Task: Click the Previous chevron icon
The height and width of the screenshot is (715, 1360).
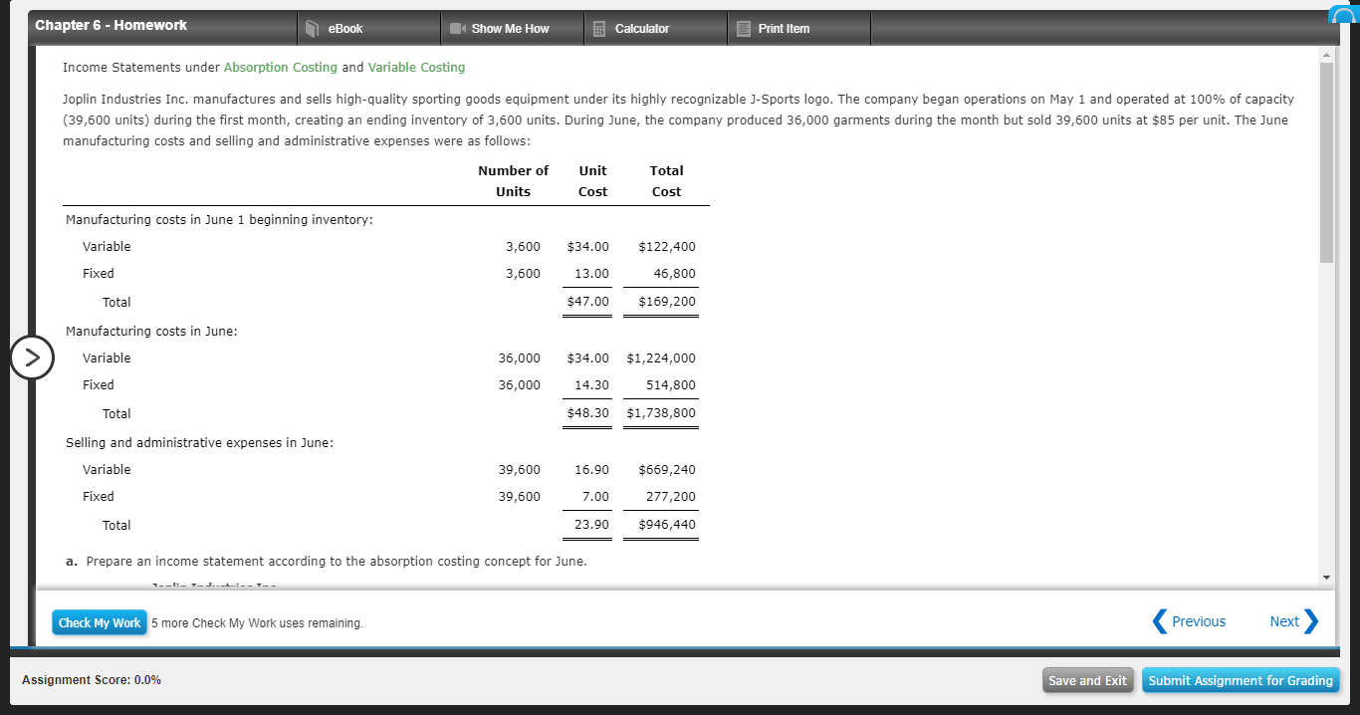Action: pyautogui.click(x=1159, y=621)
